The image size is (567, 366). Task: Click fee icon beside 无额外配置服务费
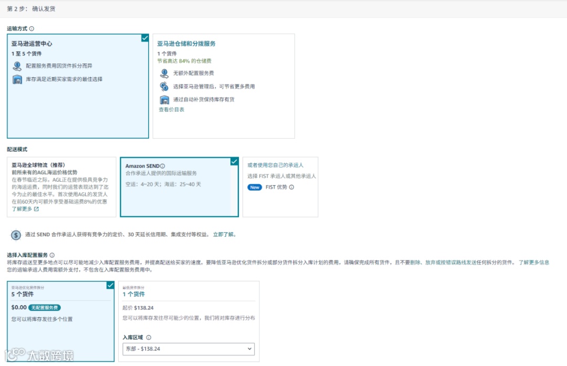pyautogui.click(x=164, y=74)
